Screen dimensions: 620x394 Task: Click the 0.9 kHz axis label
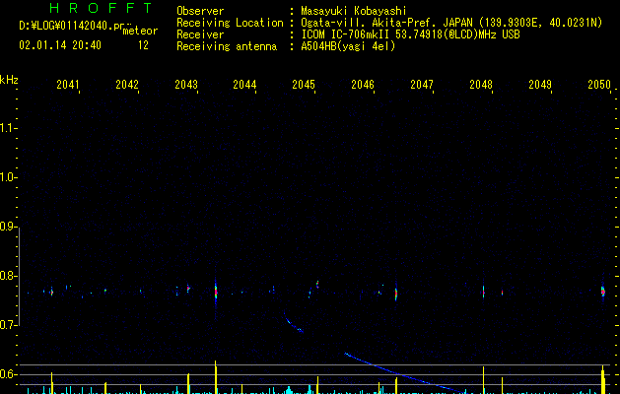tap(8, 227)
